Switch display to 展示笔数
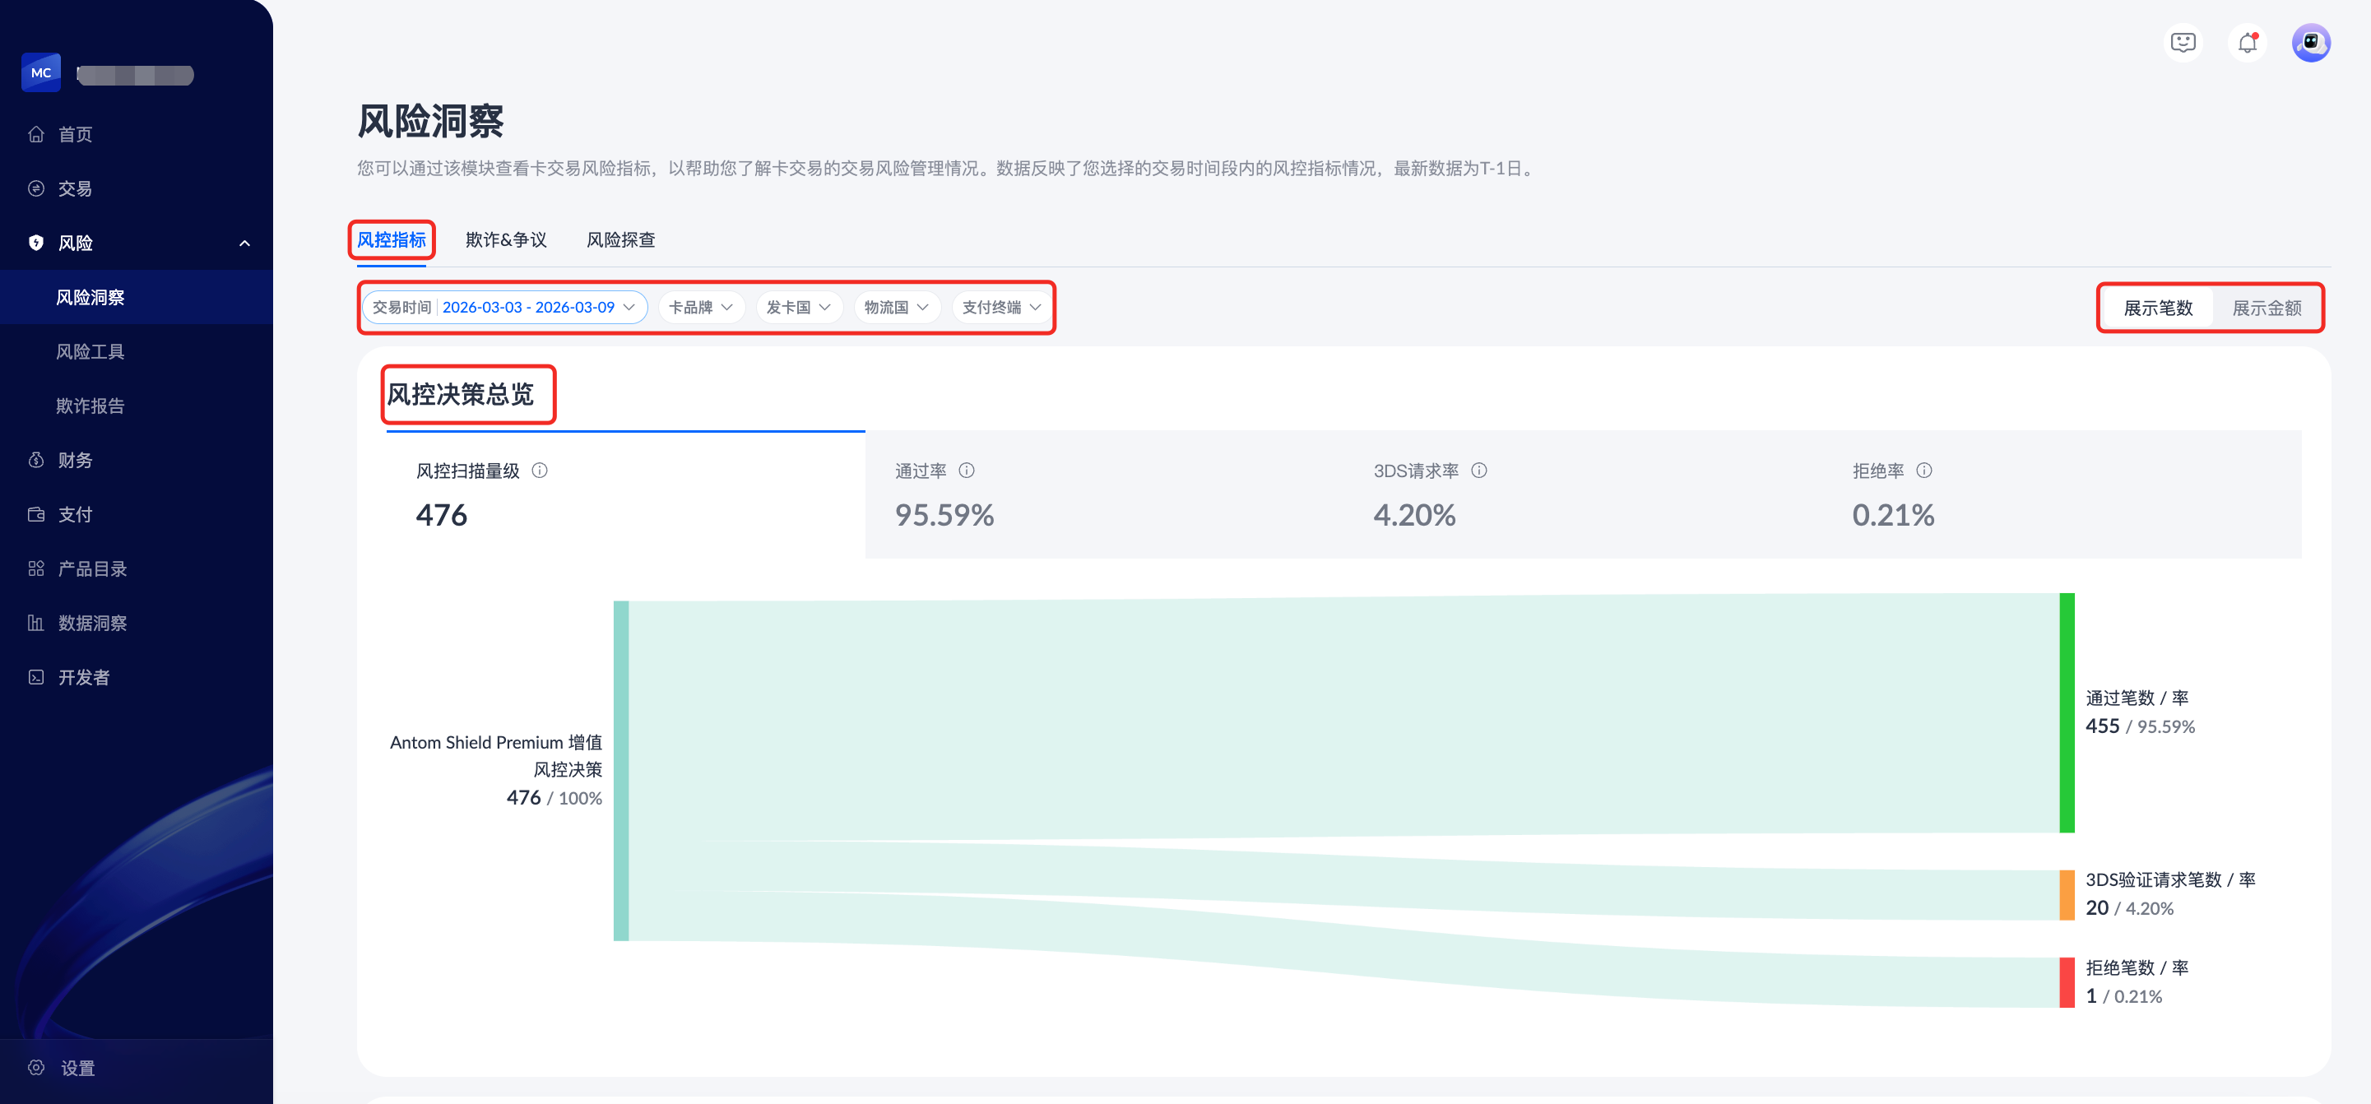Screen dimensions: 2371x1104 pyautogui.click(x=2157, y=308)
